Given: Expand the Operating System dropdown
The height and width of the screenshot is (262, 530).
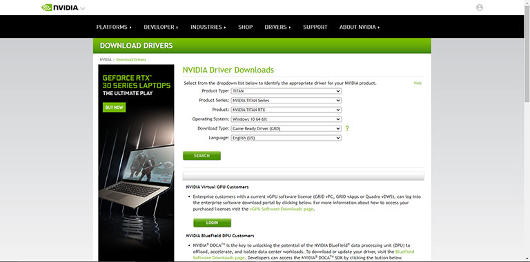Looking at the screenshot, I should coord(286,119).
